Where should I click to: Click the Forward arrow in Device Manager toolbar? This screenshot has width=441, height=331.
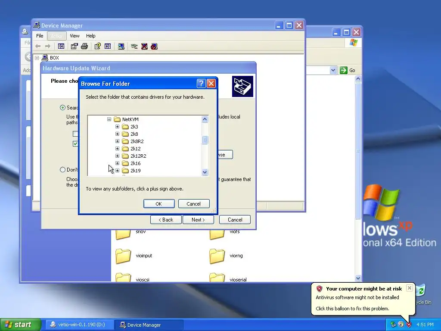(x=48, y=46)
